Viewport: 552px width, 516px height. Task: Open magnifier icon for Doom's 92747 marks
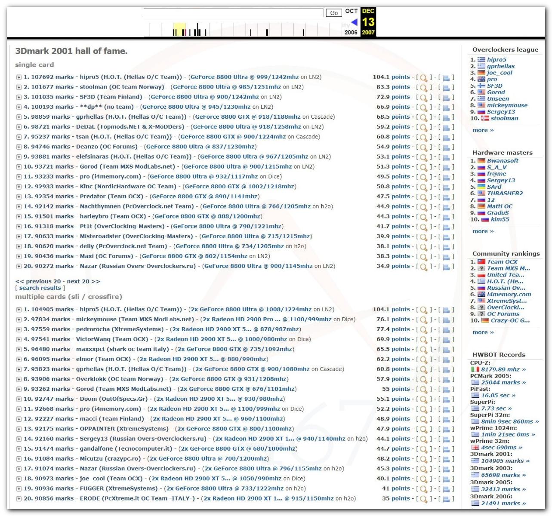point(423,399)
